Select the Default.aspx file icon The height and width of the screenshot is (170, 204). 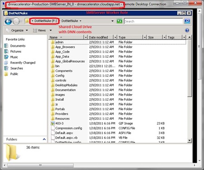[x=53, y=133]
